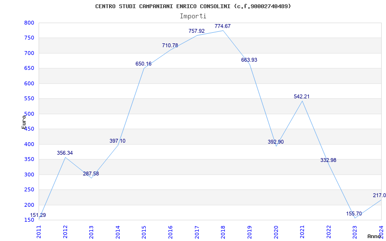
Task: Click the 2020 x-axis year label
Action: (276, 232)
